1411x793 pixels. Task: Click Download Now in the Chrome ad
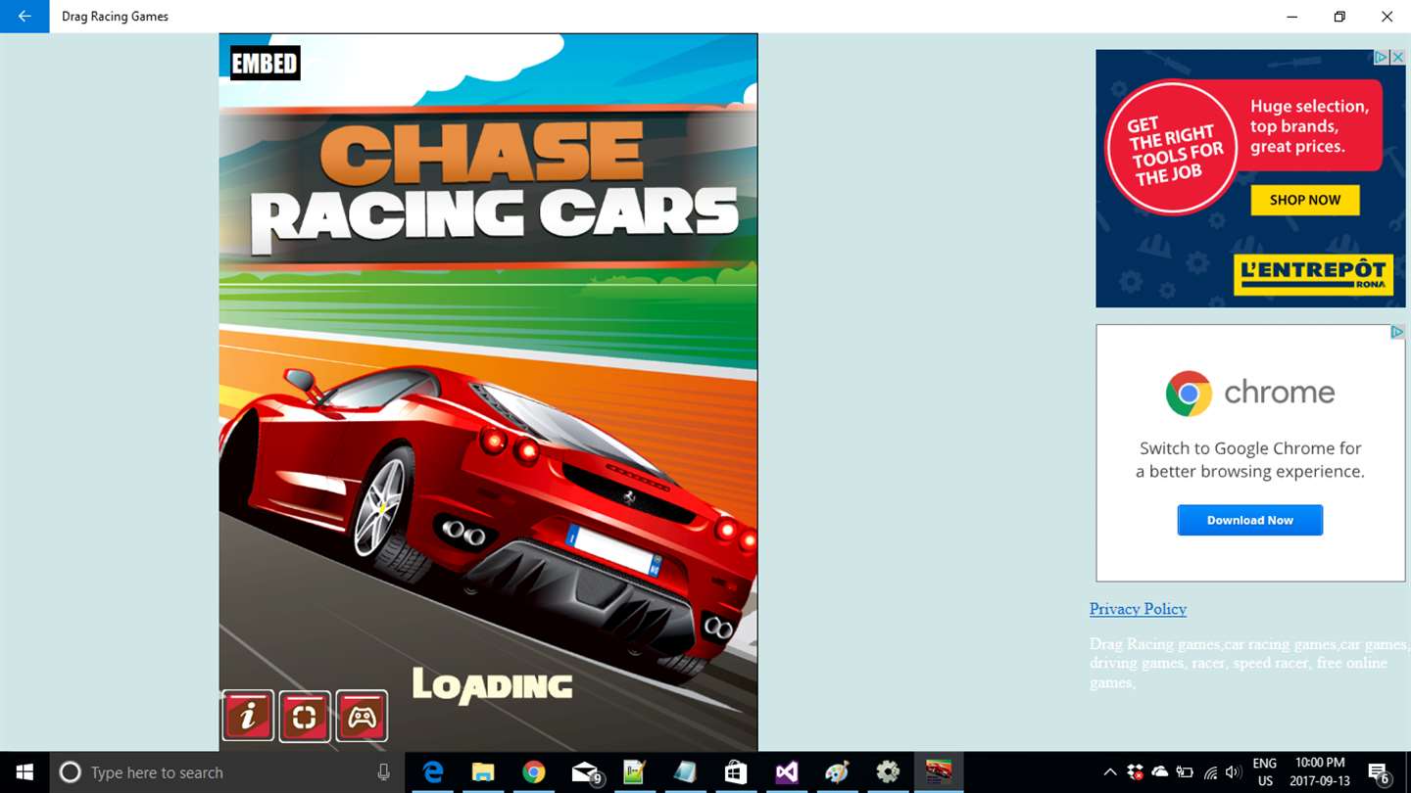point(1249,520)
